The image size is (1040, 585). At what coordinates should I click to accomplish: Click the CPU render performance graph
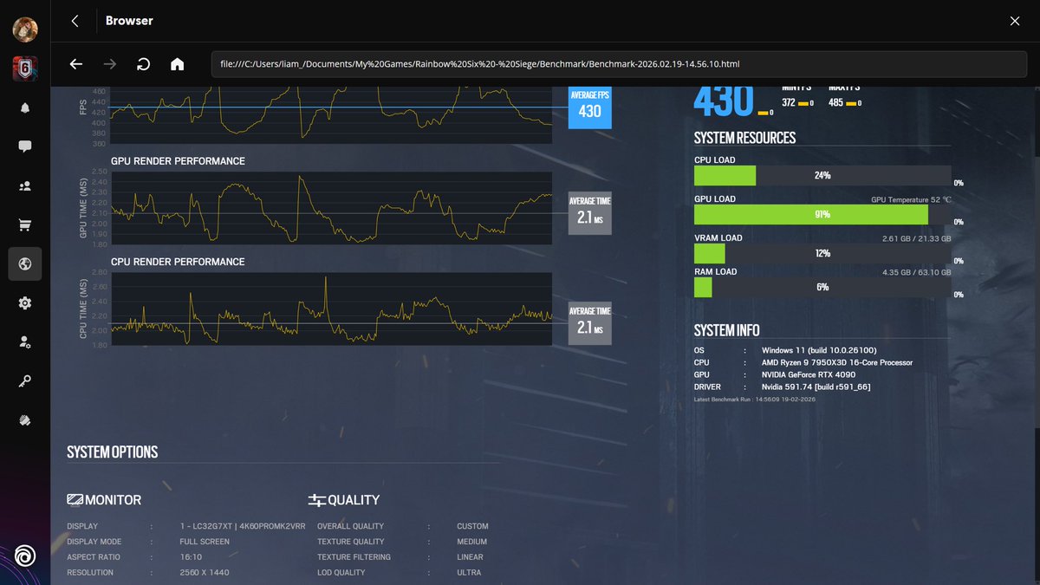click(331, 309)
